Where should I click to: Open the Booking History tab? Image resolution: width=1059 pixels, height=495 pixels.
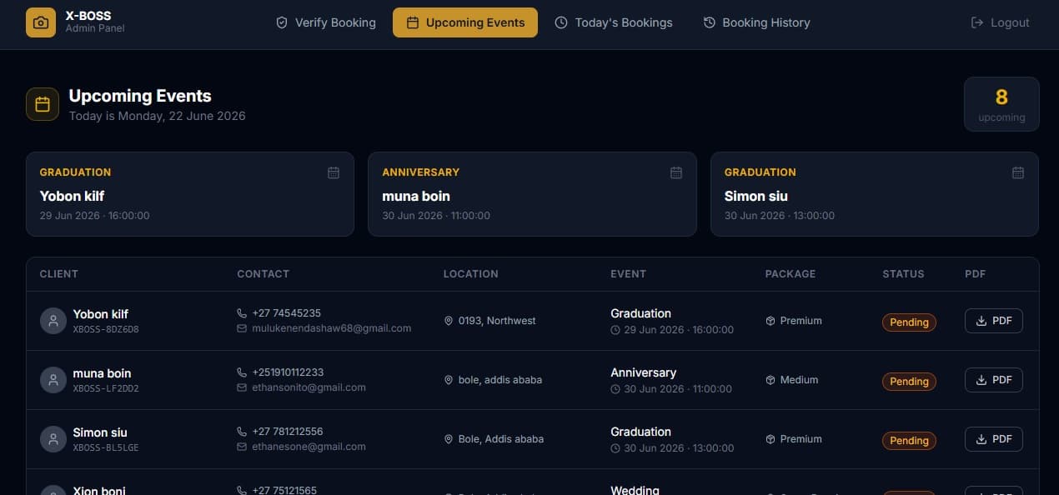[x=757, y=22]
